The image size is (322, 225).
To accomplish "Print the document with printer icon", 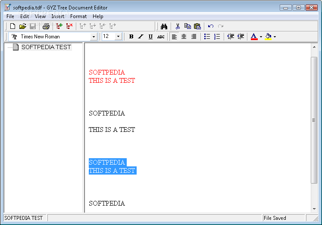I will [x=46, y=26].
